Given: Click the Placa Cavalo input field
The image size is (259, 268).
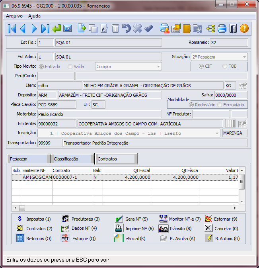Looking at the screenshot, I should [57, 105].
